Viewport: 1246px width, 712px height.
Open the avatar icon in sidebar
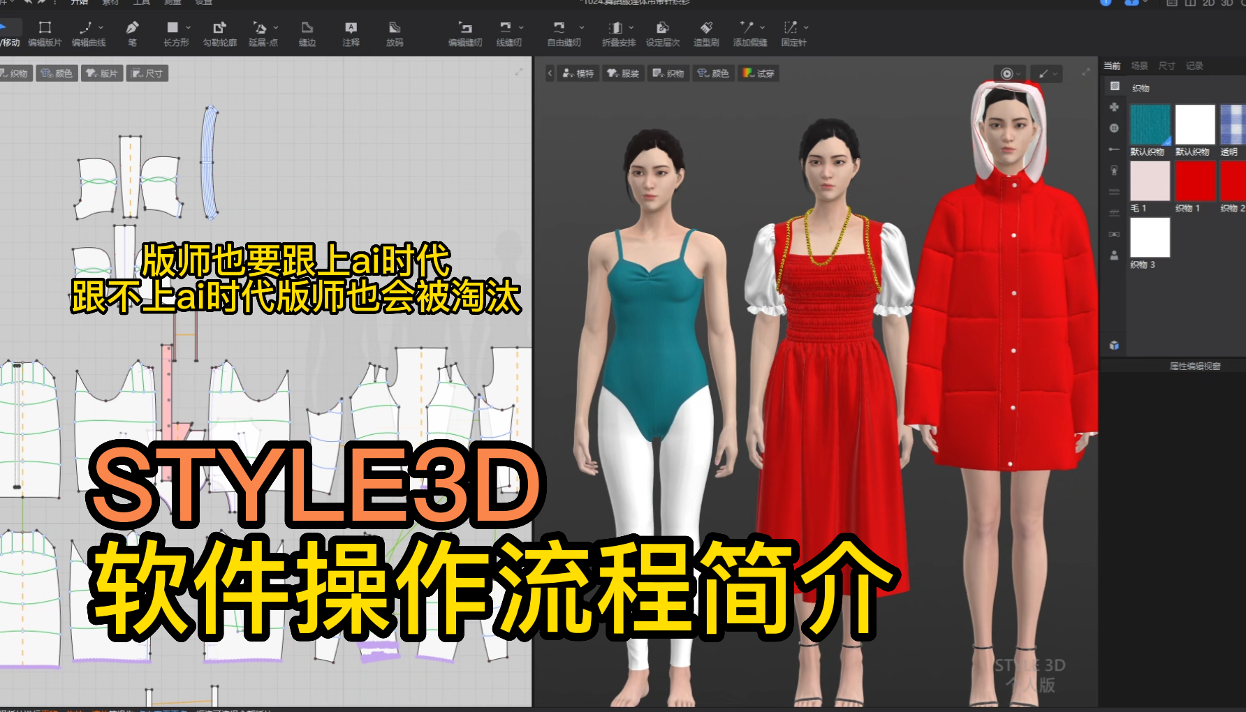tap(1115, 255)
